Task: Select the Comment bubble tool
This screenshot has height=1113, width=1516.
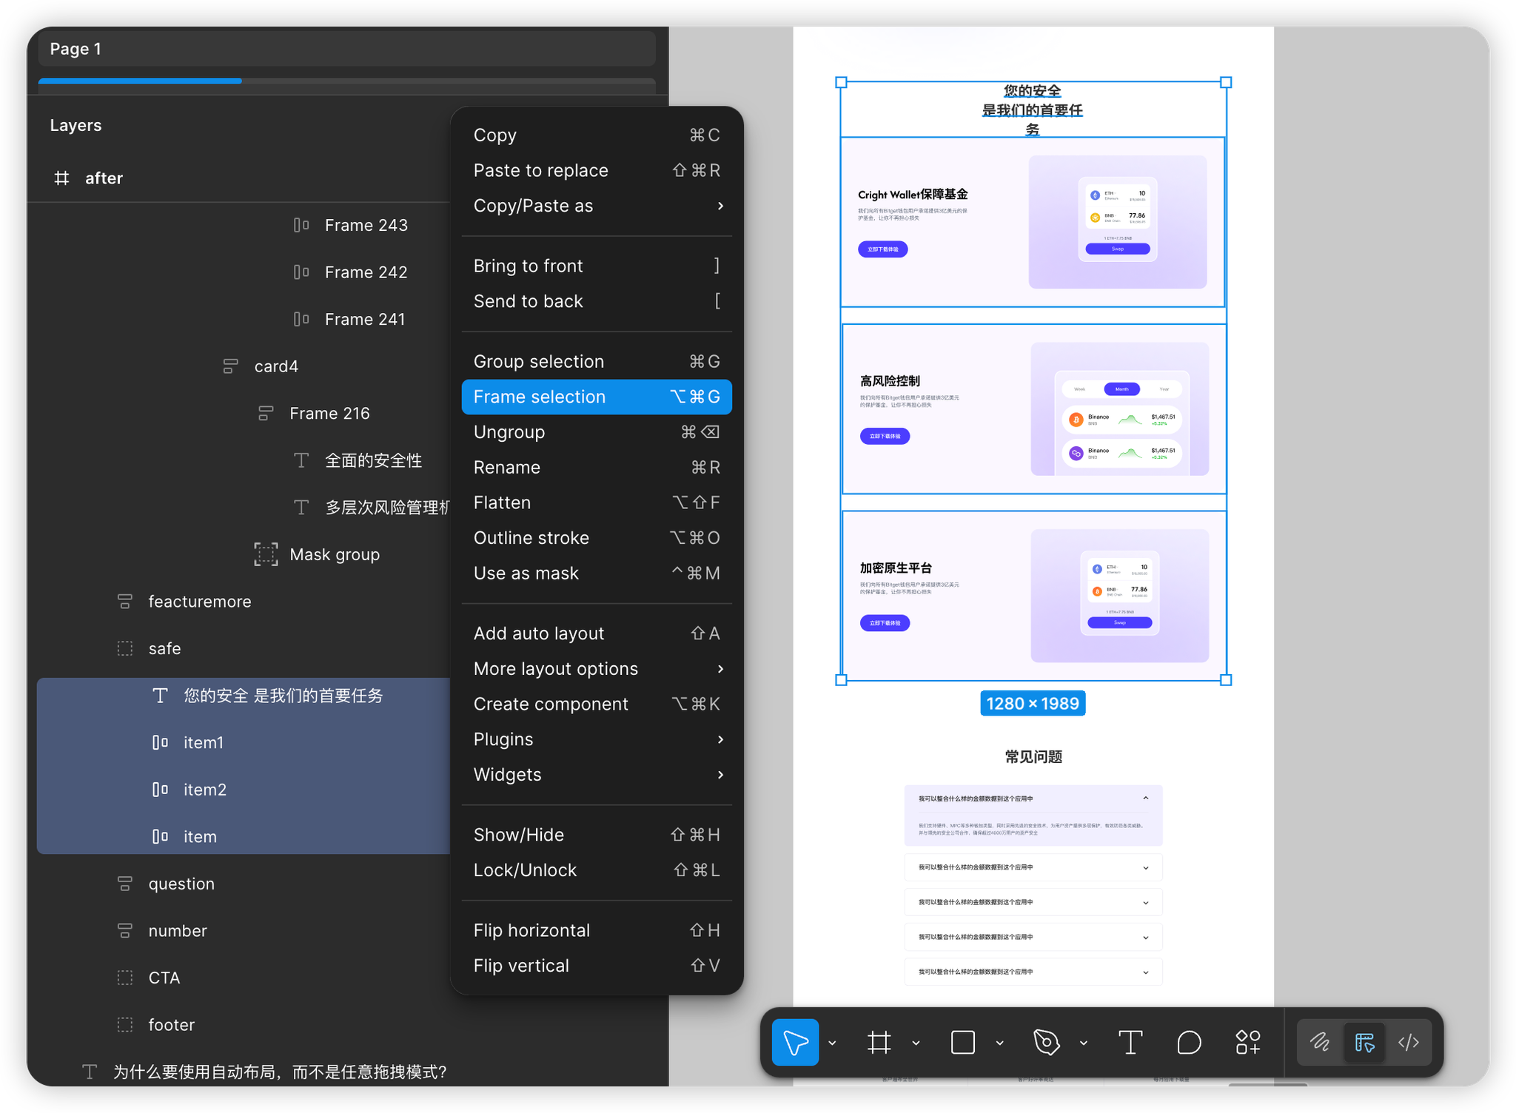Action: (1188, 1042)
